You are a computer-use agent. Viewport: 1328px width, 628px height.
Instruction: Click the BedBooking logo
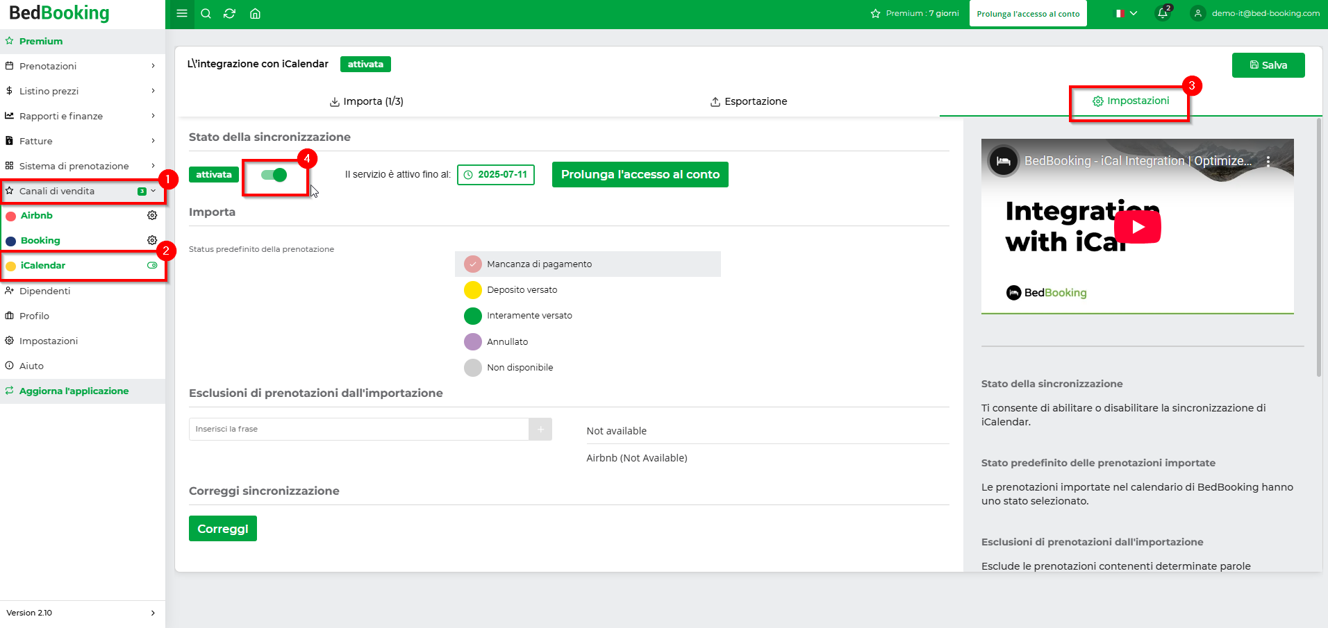(x=59, y=13)
